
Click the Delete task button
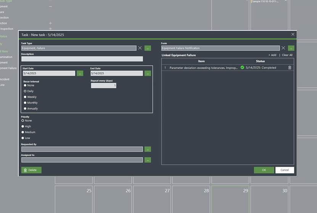click(x=31, y=170)
